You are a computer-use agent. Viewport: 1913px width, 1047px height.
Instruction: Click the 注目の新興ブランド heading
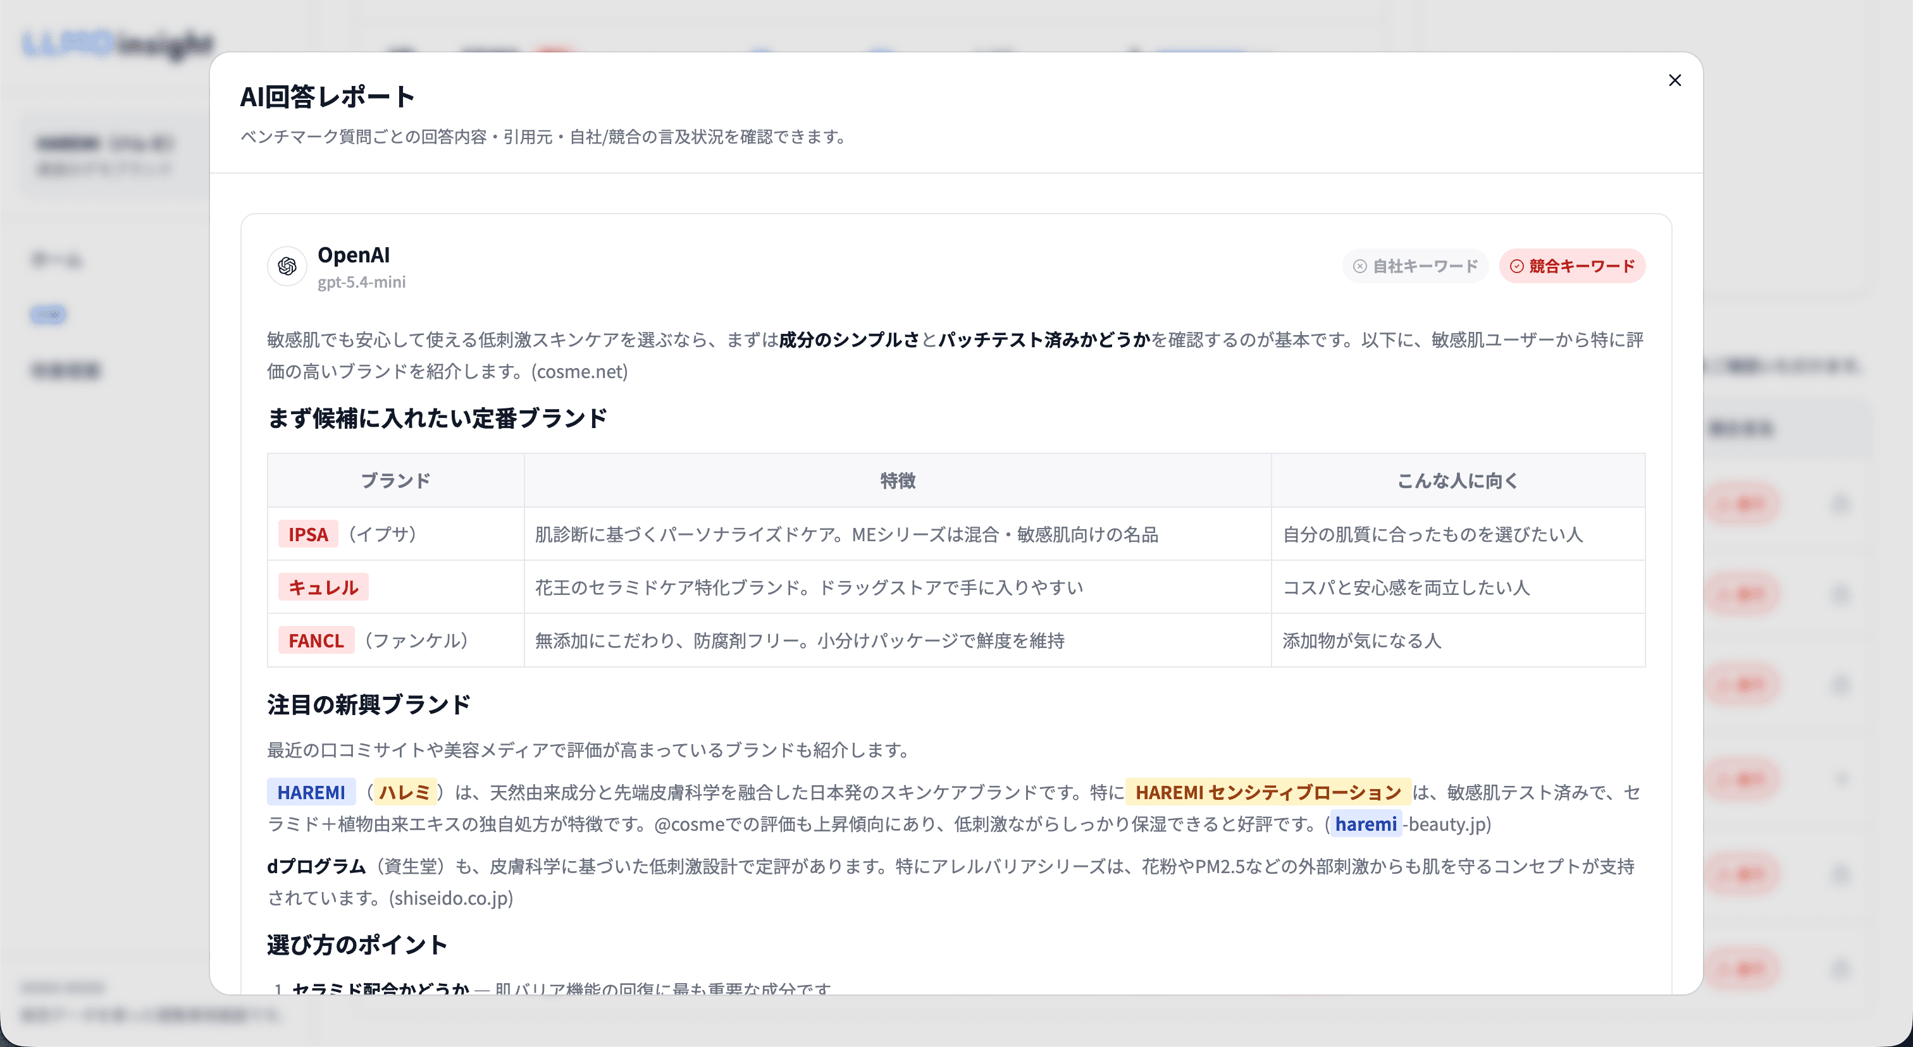[x=368, y=704]
